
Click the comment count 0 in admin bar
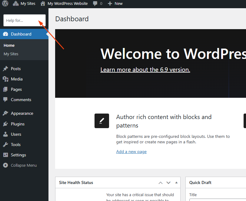click(x=101, y=3)
